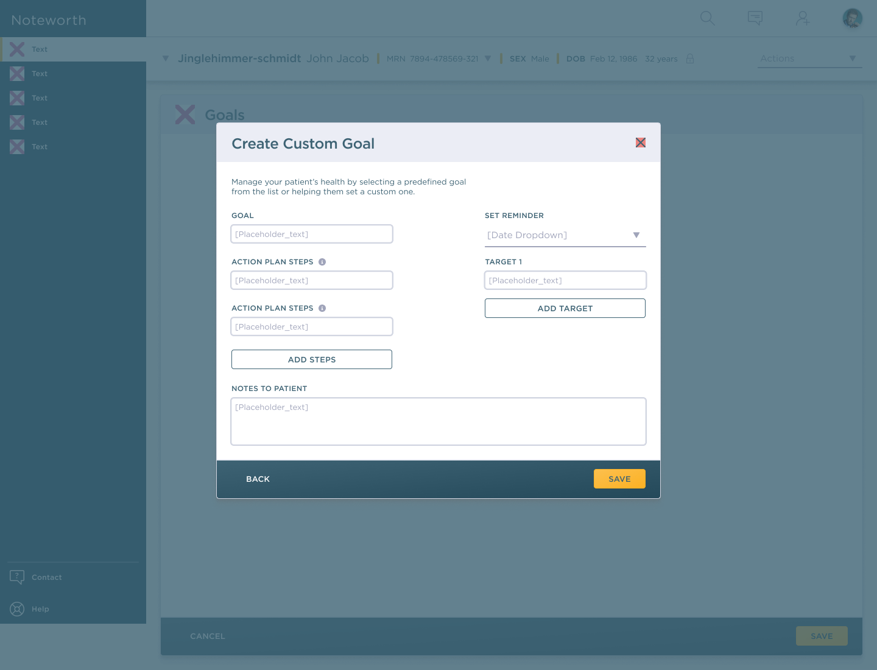Click the Contact icon in the sidebar
The height and width of the screenshot is (670, 877).
point(17,577)
